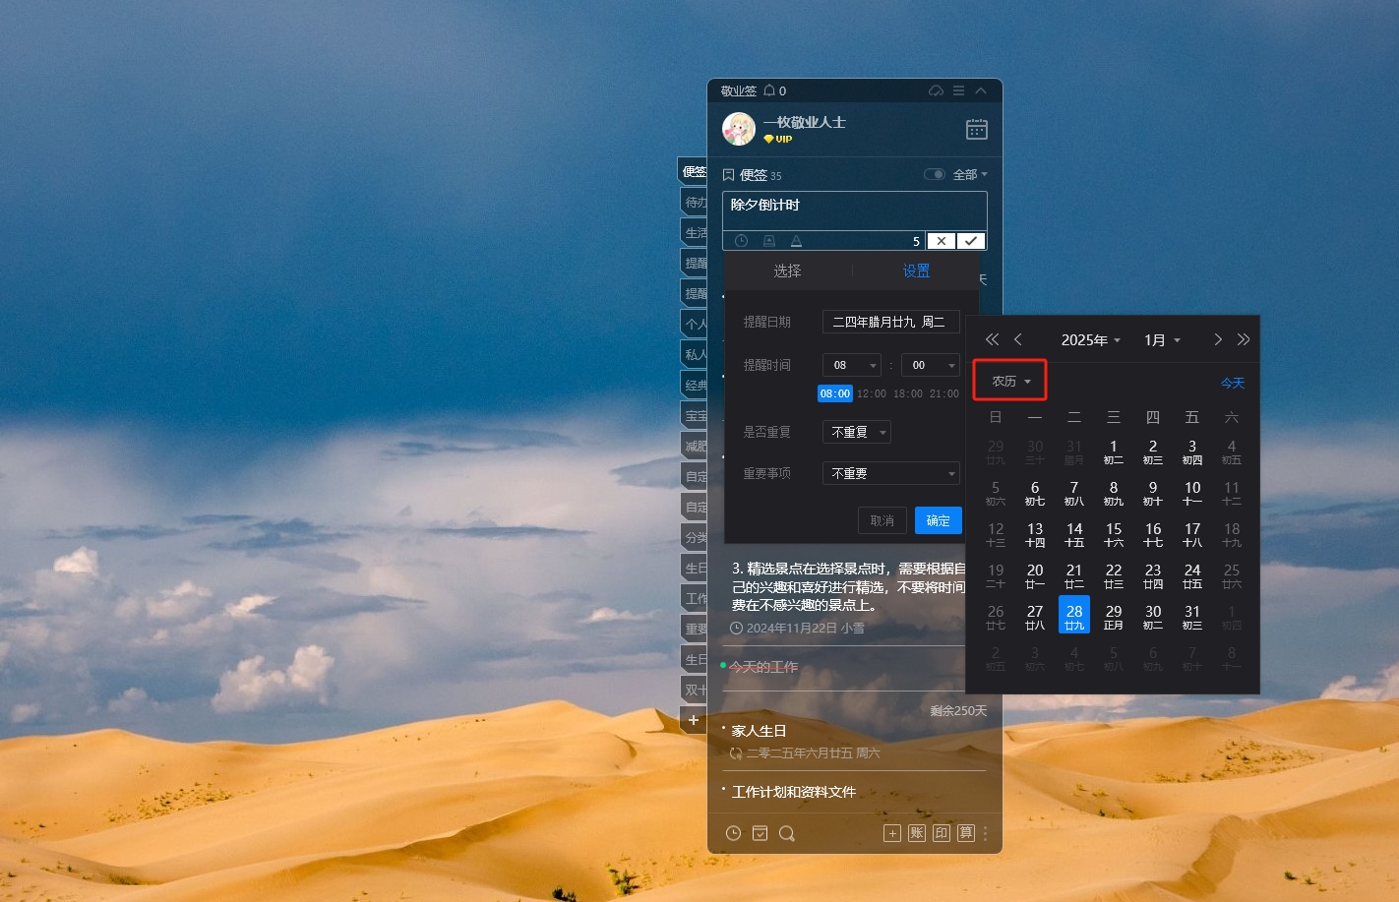Click the note text box containing 除夕倒计时

click(x=855, y=211)
